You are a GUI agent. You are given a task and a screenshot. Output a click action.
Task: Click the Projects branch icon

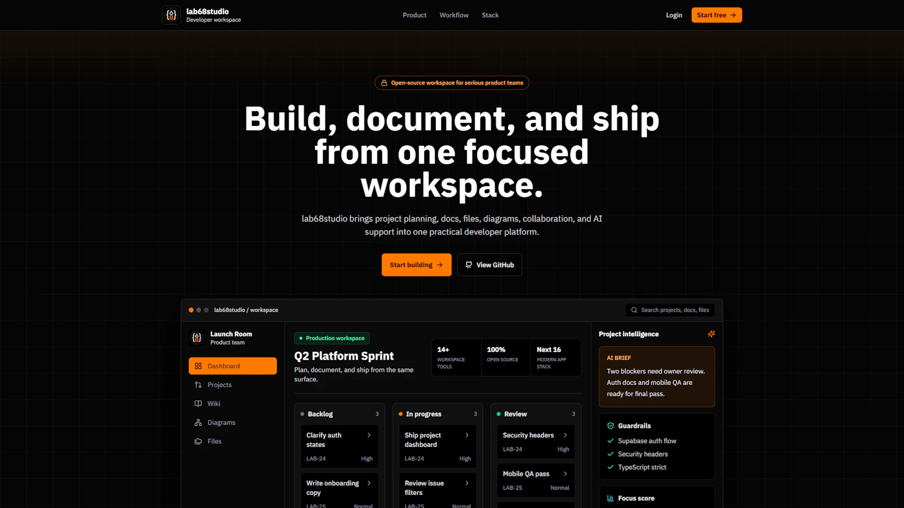tap(198, 385)
